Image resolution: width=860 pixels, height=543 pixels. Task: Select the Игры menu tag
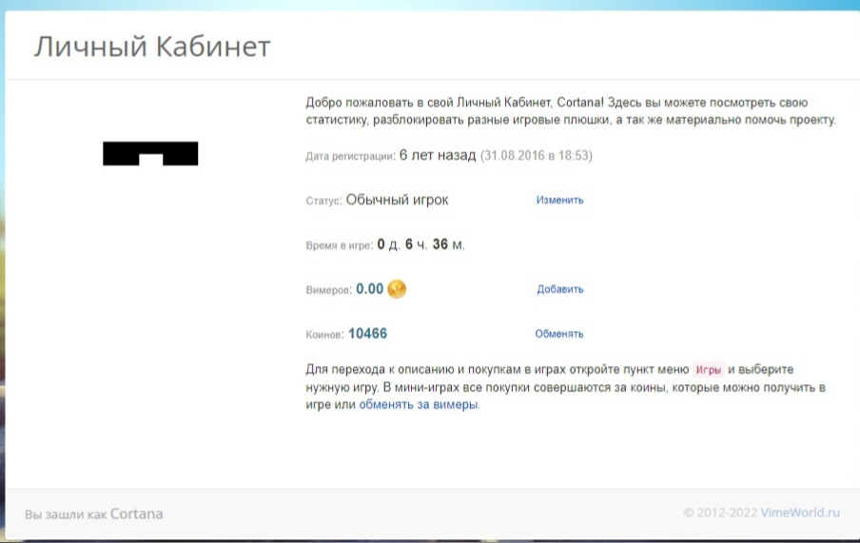(708, 369)
